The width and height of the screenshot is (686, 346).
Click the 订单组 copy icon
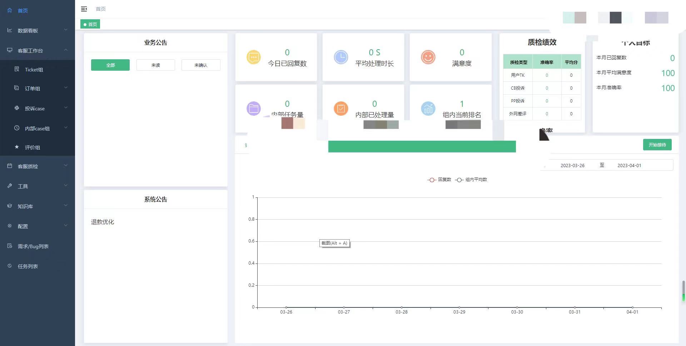pos(16,88)
